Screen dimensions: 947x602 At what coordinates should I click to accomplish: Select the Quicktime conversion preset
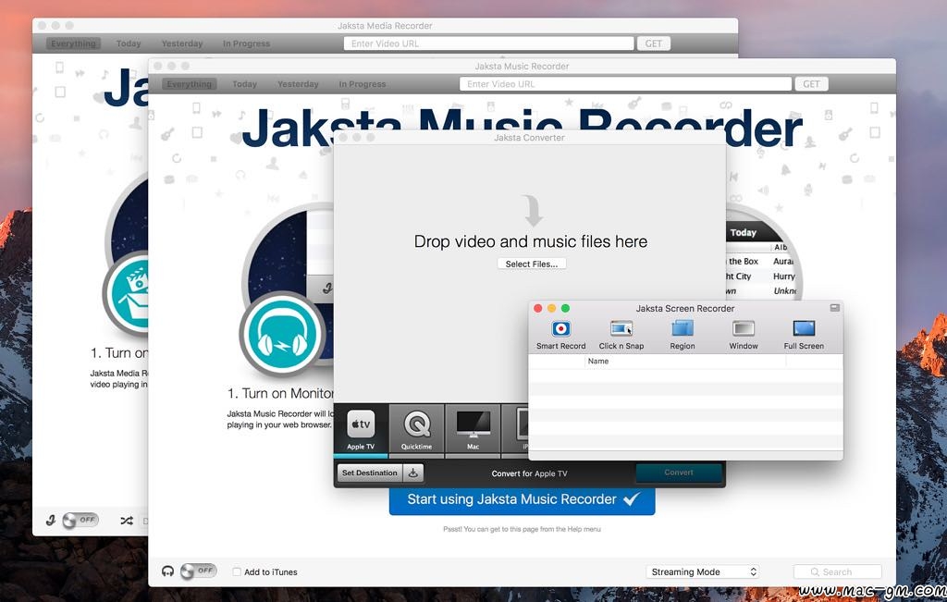416,430
